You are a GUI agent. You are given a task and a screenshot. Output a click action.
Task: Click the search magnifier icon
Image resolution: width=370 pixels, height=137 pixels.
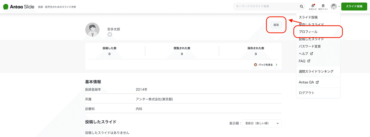pyautogui.click(x=302, y=6)
